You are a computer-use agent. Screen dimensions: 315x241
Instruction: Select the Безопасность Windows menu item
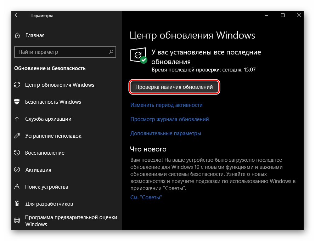coord(53,102)
